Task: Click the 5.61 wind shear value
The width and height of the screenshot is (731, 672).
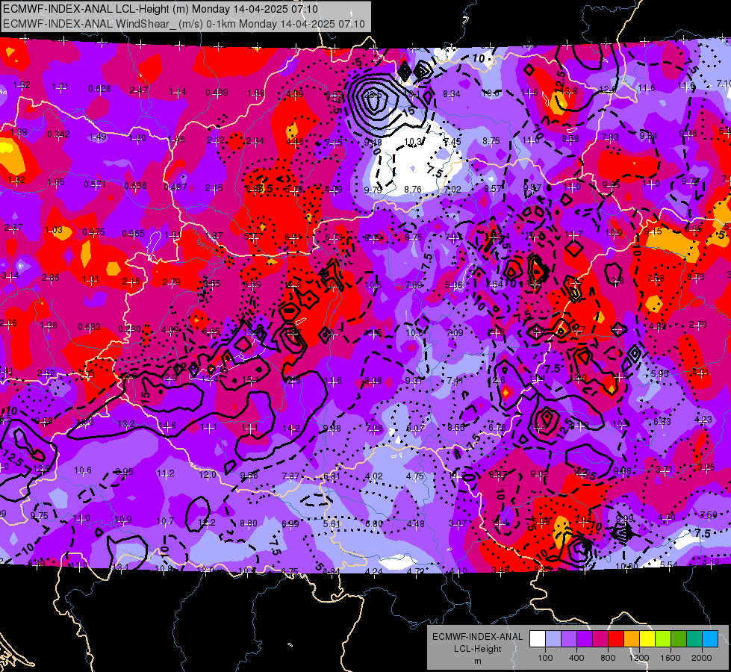Action: pyautogui.click(x=332, y=523)
